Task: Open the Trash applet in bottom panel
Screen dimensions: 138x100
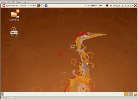Action: click(x=135, y=94)
